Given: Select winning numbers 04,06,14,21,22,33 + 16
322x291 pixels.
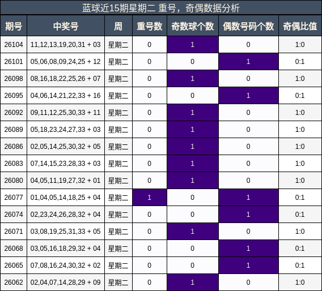Looking at the screenshot, I should (x=66, y=96).
